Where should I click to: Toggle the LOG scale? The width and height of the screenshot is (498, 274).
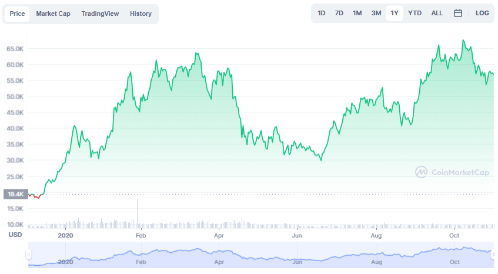482,13
